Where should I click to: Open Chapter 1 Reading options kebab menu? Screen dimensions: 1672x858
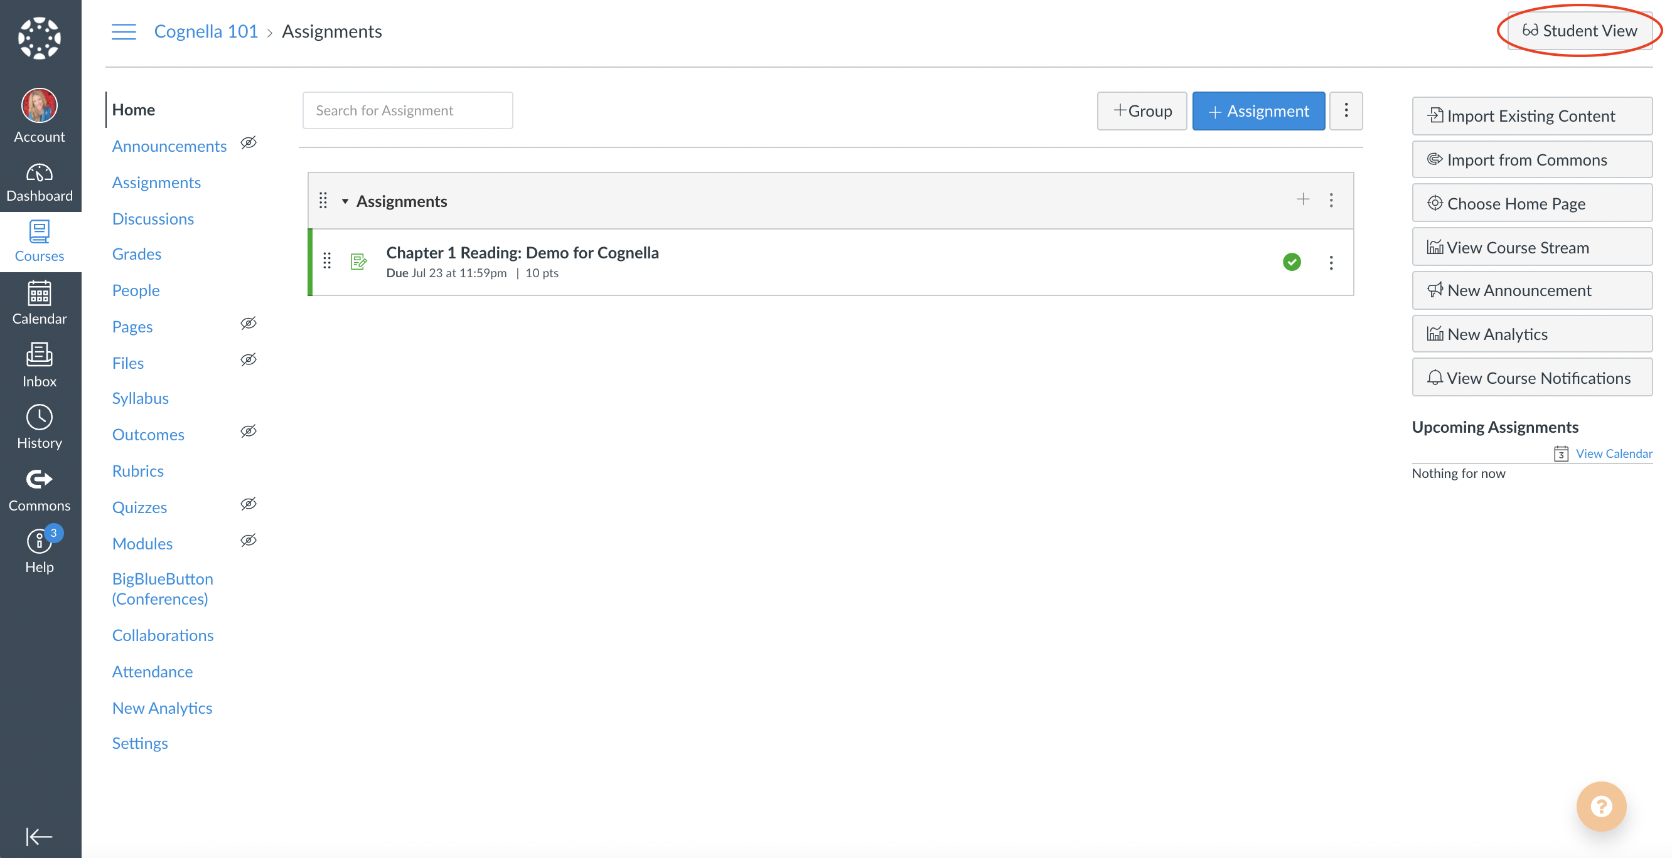[x=1331, y=262]
